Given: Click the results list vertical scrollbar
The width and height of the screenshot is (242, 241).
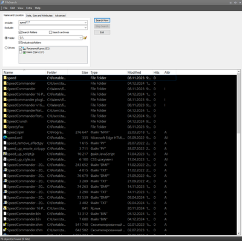Looking at the screenshot, I should [238, 153].
